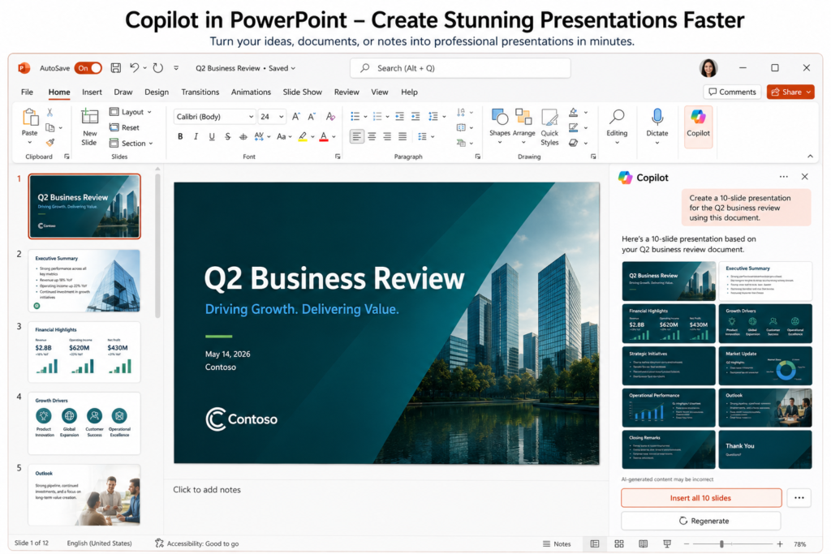Justify the paragraph text
This screenshot has height=554, width=831.
pos(403,136)
